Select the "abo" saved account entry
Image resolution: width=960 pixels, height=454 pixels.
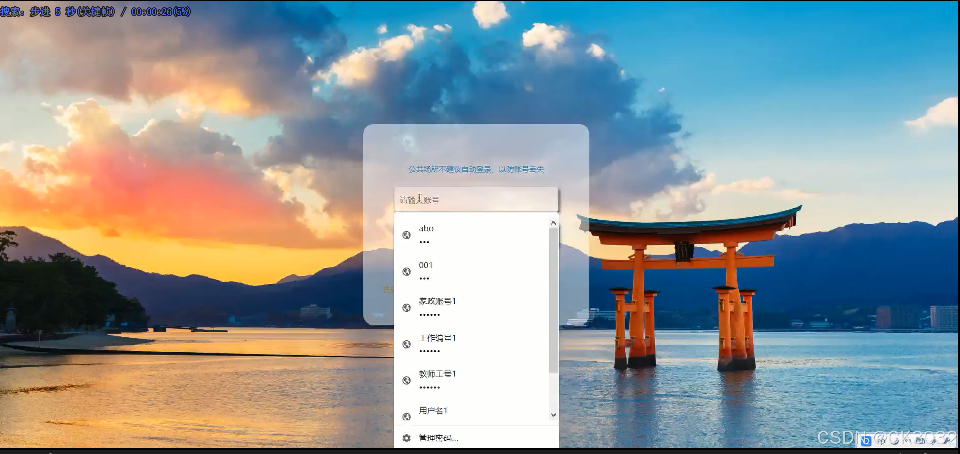(x=427, y=228)
